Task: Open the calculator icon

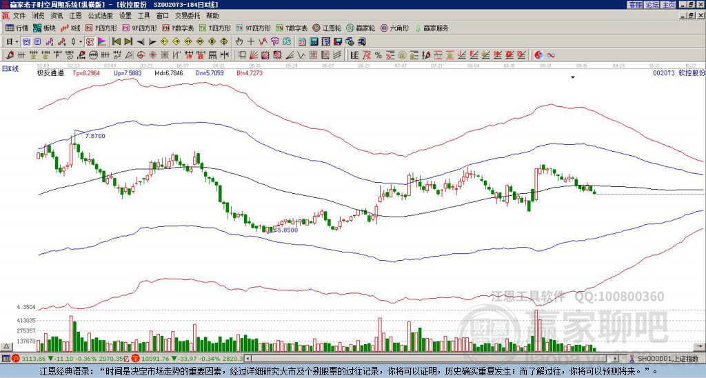Action: point(314,41)
